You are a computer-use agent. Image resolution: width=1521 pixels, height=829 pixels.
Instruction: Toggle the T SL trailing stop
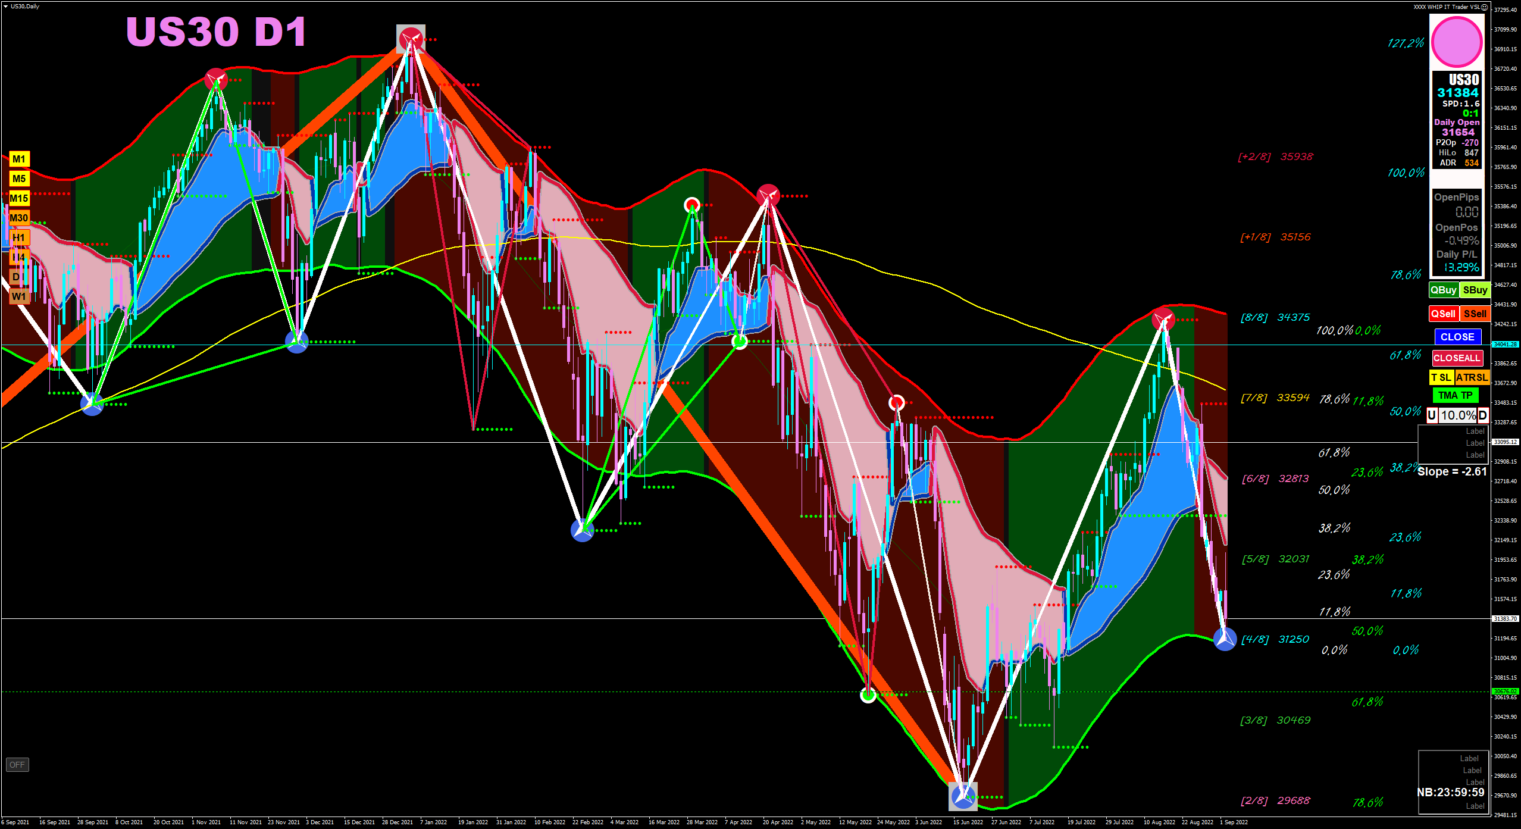coord(1441,377)
